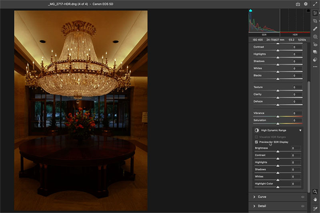This screenshot has height=213, width=320.
Task: Open Camera Raw preferences gear
Action: (306, 4)
